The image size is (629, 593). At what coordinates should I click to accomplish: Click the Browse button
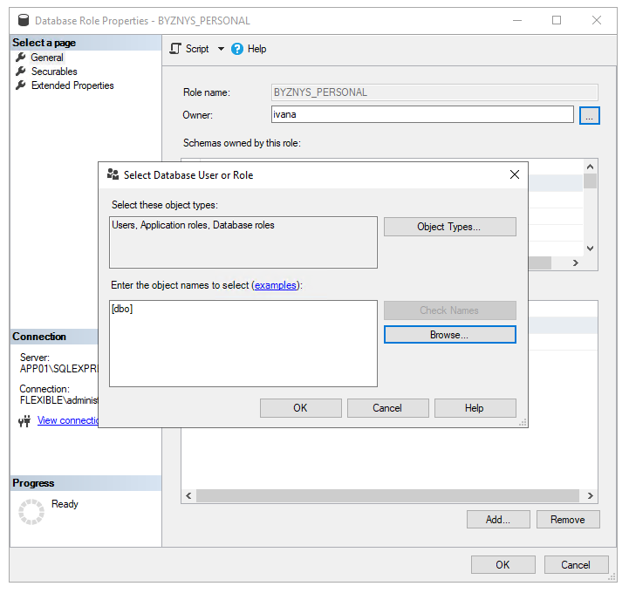449,335
